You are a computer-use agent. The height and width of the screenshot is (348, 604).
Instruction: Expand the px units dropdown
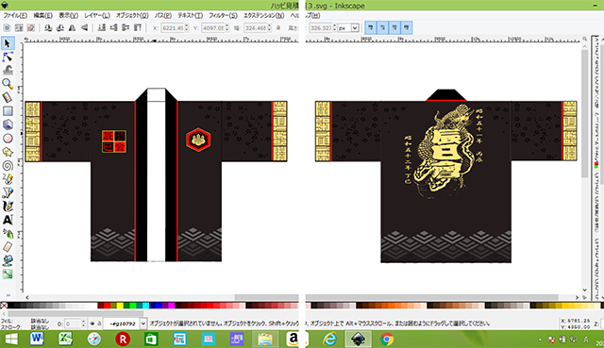(348, 27)
